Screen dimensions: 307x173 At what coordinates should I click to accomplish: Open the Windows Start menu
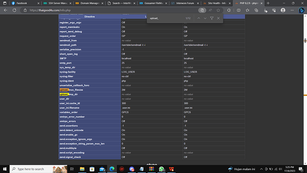[5, 169]
